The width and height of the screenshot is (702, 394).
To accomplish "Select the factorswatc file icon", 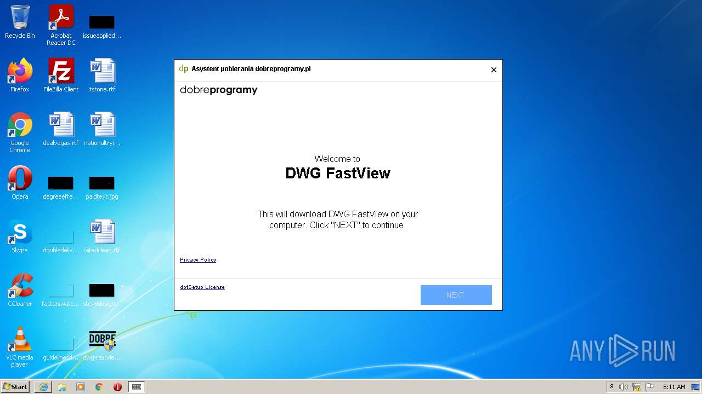I will coord(61,295).
